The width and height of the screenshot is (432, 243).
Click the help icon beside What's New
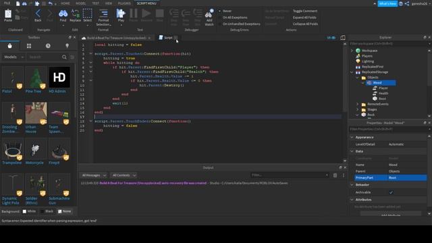401,3
